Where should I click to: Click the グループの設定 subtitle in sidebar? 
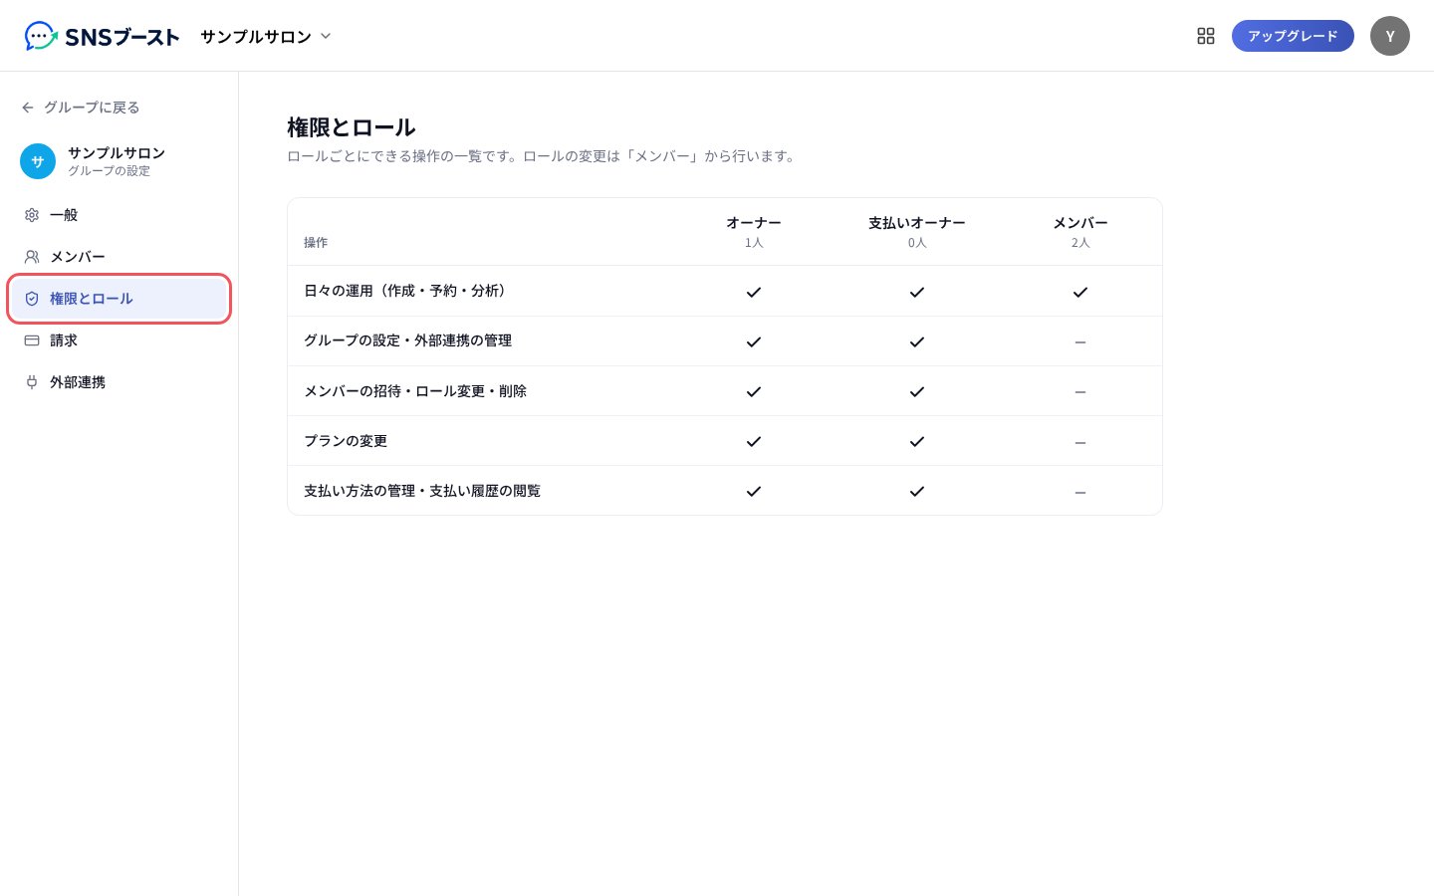point(109,171)
